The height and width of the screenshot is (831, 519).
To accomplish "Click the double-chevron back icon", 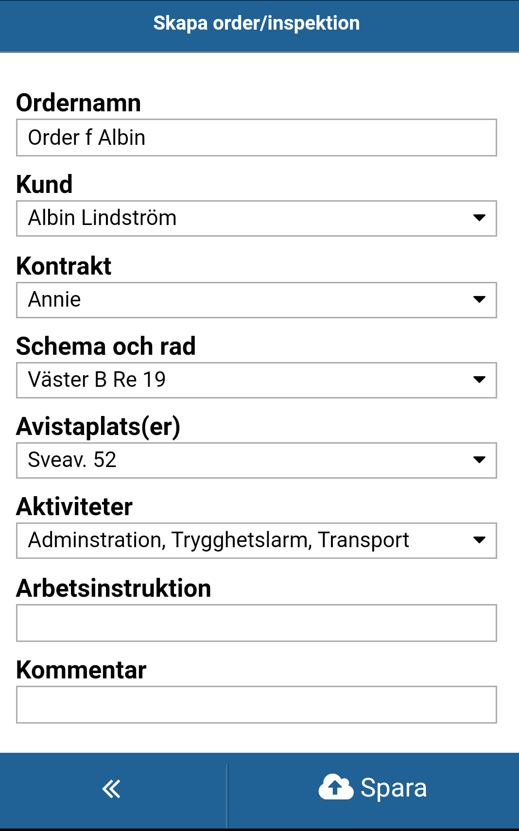I will click(111, 789).
